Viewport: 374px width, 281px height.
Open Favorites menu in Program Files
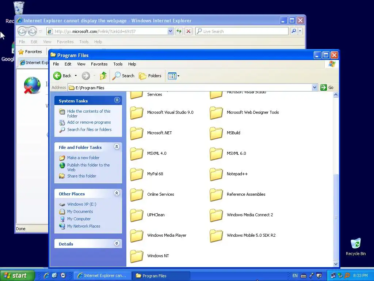click(x=99, y=64)
